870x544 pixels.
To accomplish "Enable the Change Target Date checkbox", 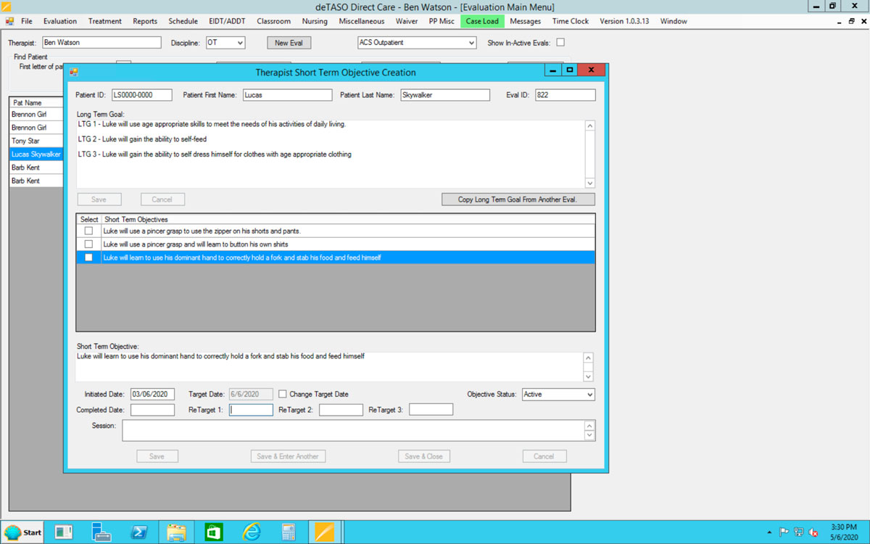I will pos(283,395).
